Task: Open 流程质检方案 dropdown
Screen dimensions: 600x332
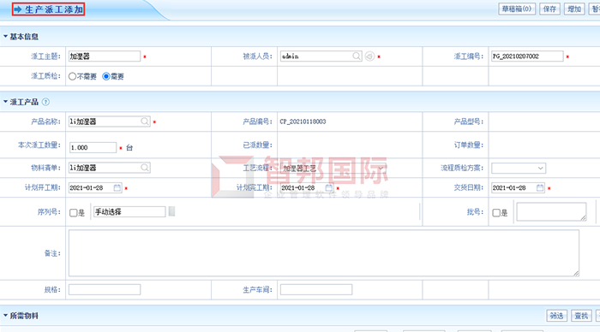Action: [519, 168]
